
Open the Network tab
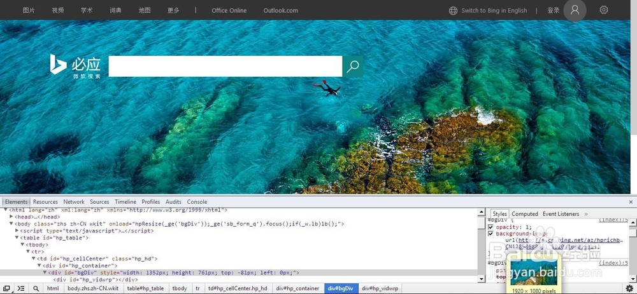(x=74, y=202)
